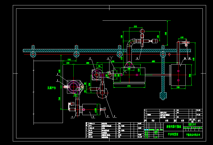Select the 材料 column header in parts list
213x145 pixels.
(x=182, y=120)
